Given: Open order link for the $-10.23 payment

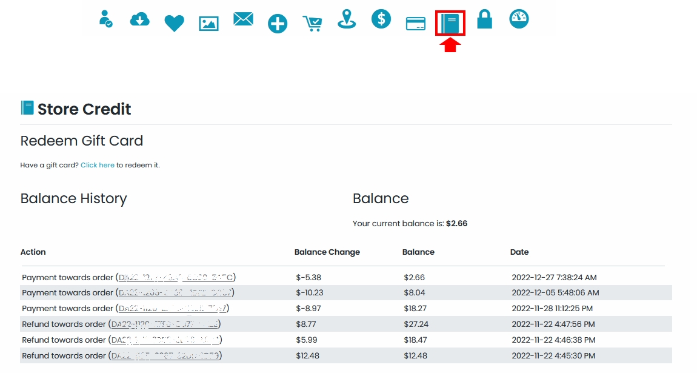Looking at the screenshot, I should click(175, 292).
